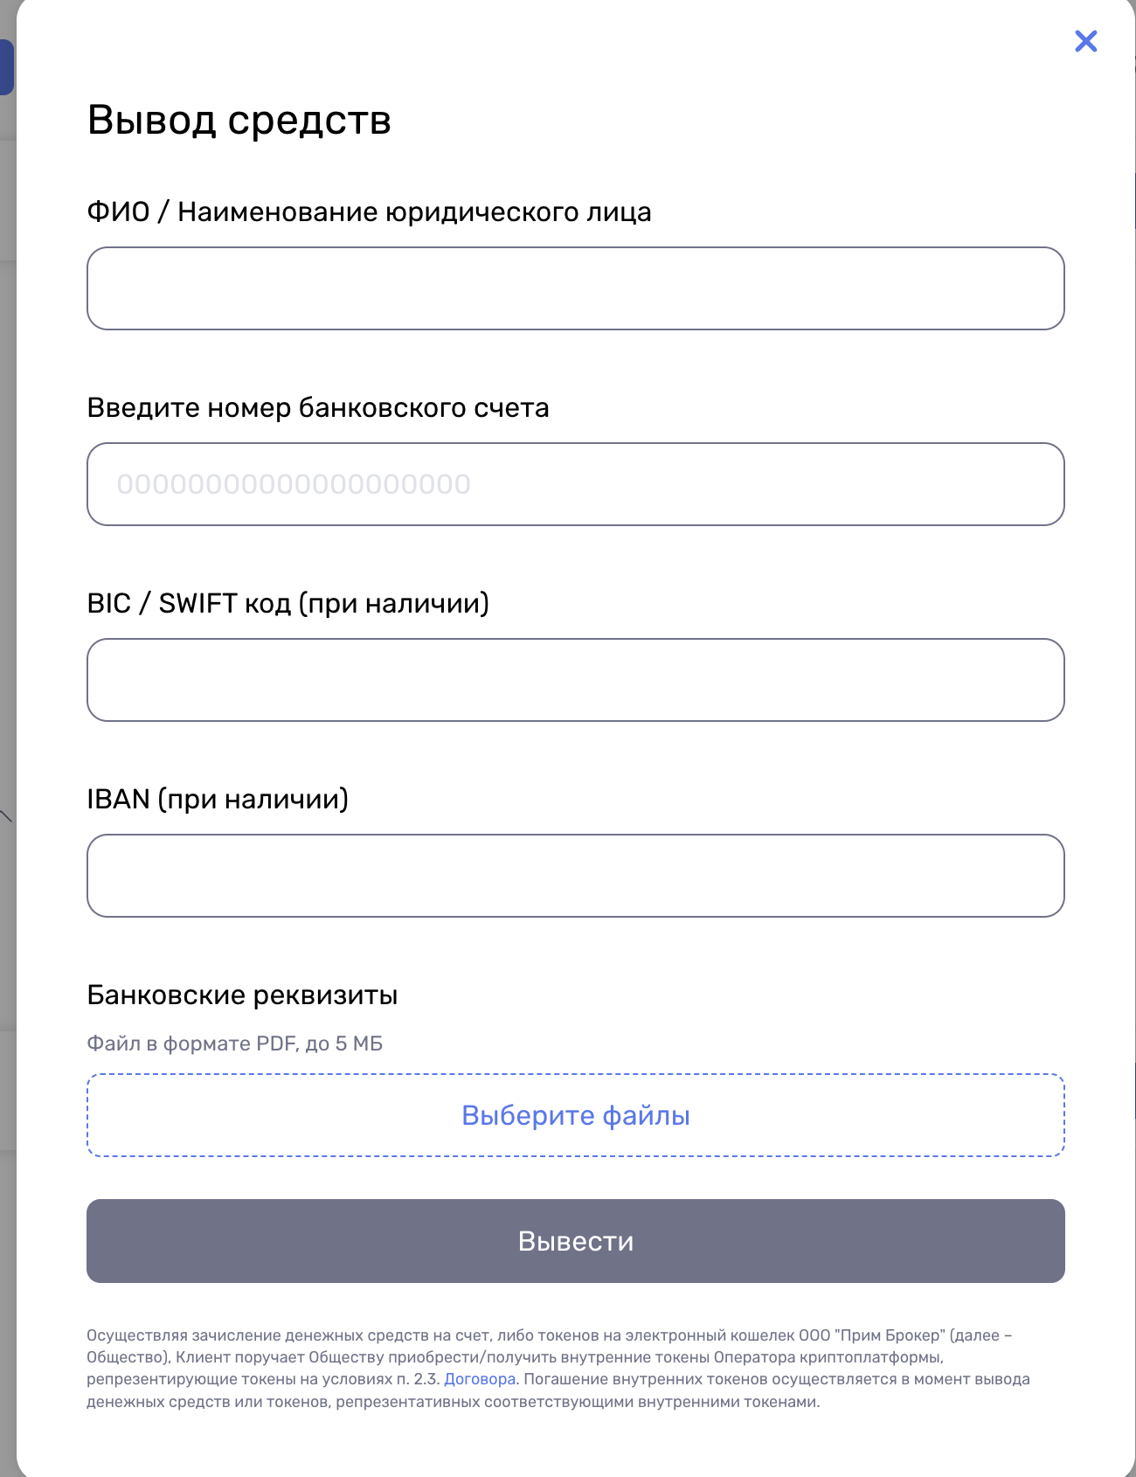Click the IBAN (при наличии) label

218,800
